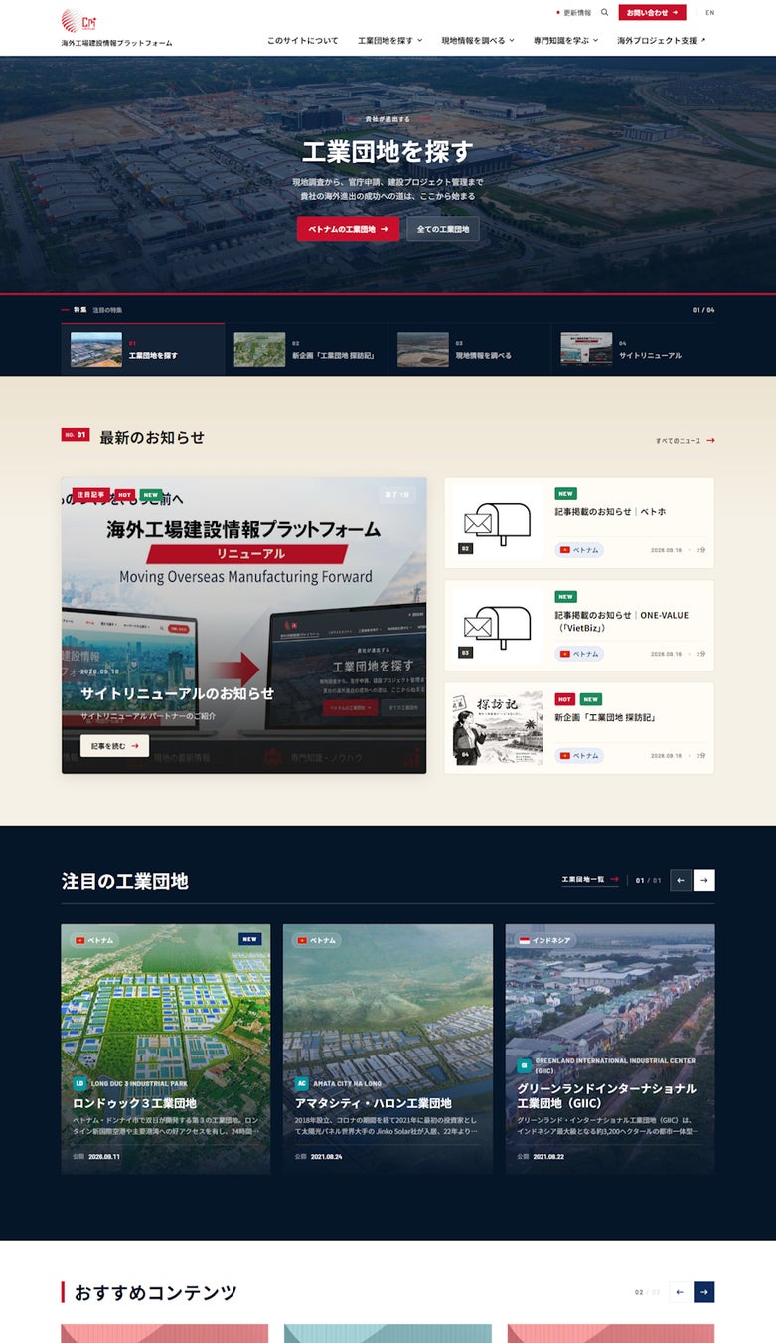776x1343 pixels.
Task: Select the 新企画「工業団地 探訪記」 feature tab
Action: (x=306, y=349)
